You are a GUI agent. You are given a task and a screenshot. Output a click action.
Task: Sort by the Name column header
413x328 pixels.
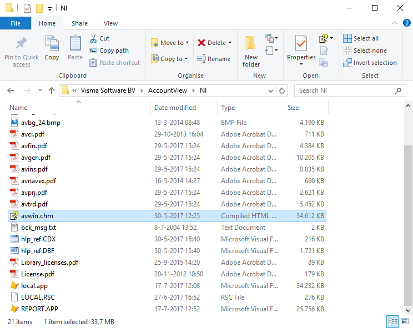(79, 108)
